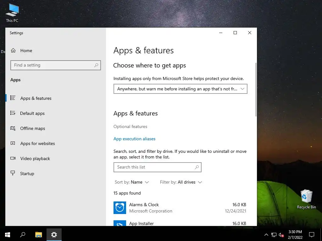The image size is (322, 241).
Task: Click the Settings window vertical scrollbar
Action: point(256,89)
